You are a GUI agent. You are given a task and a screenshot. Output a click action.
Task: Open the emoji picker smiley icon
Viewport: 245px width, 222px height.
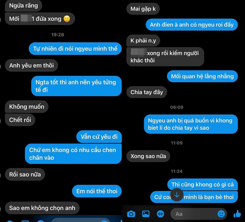coord(221,214)
